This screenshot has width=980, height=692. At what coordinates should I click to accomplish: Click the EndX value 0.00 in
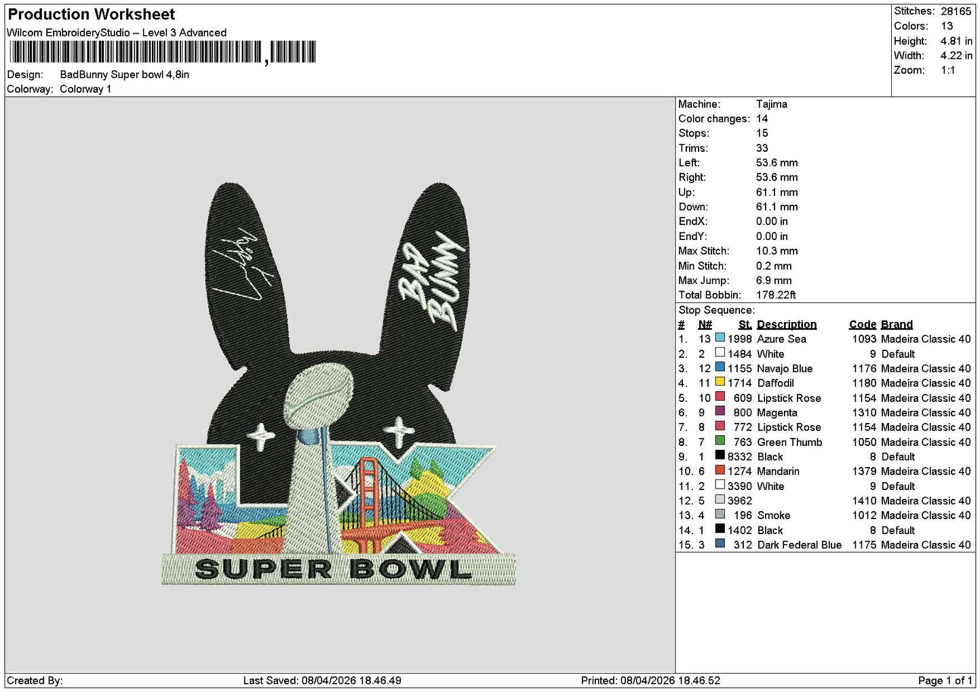click(x=772, y=222)
